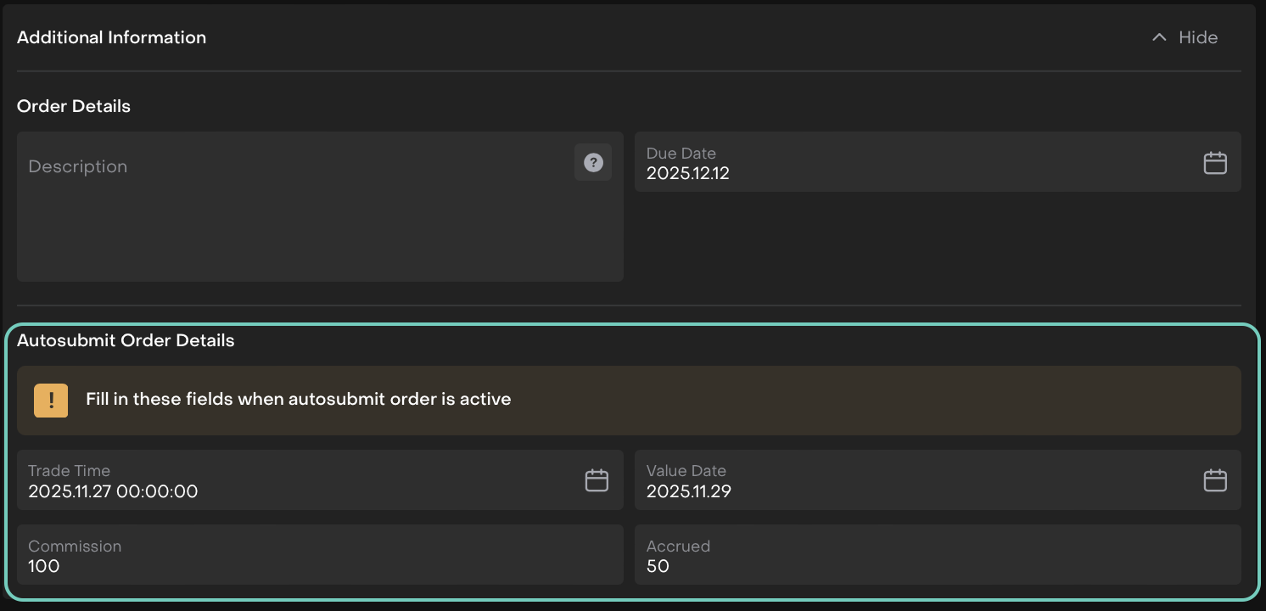Click the Accrued value 50

[658, 566]
